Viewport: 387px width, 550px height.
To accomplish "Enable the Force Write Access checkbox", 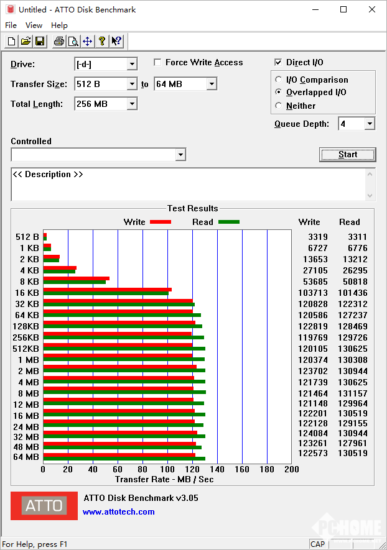I will tap(158, 62).
